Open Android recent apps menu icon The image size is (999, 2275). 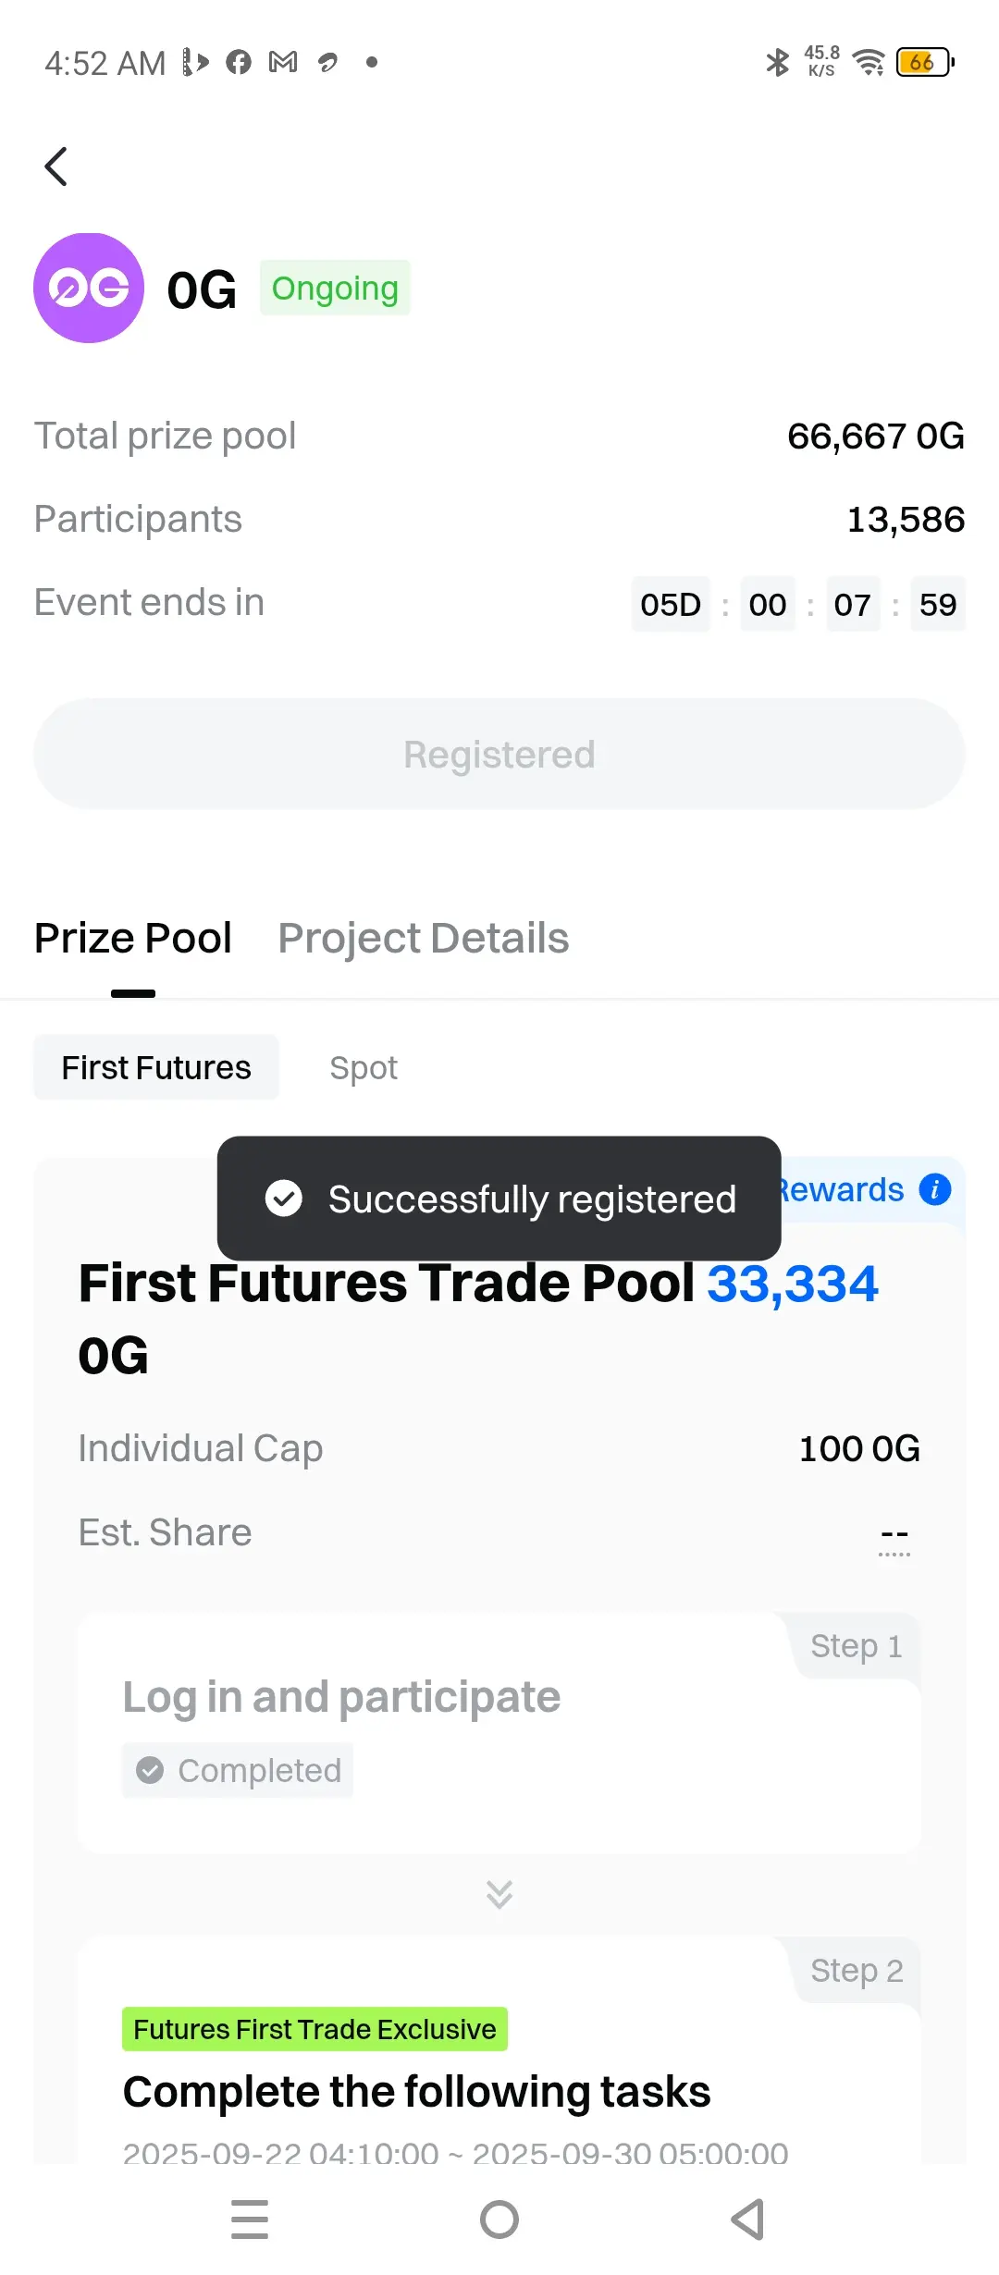point(250,2220)
